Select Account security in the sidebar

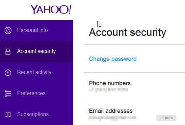coord(37,52)
